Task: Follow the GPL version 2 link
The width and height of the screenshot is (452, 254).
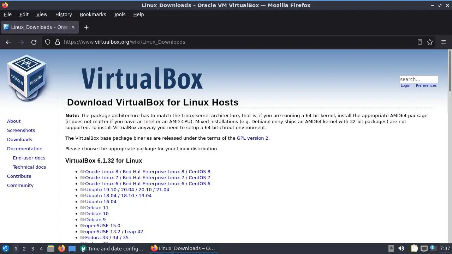Action: tap(252, 138)
